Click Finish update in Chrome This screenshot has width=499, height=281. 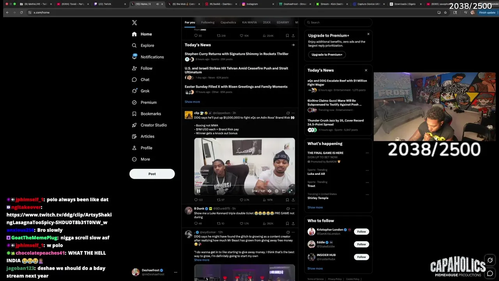pos(487,12)
